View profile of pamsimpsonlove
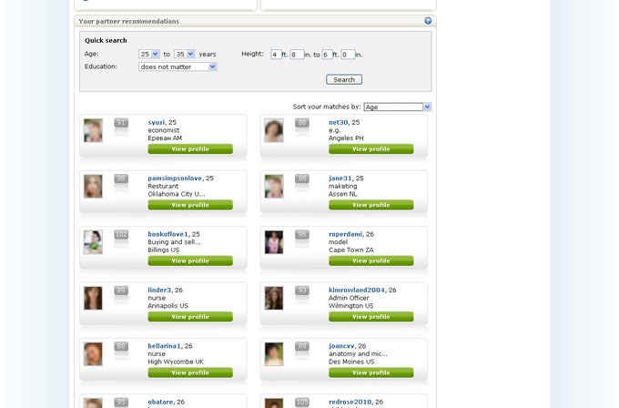Viewport: 619px width, 408px height. pyautogui.click(x=190, y=205)
